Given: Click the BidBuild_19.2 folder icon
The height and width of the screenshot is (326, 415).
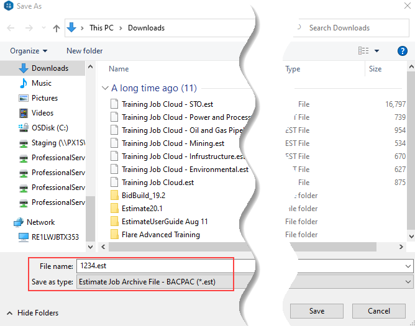Looking at the screenshot, I should (114, 196).
